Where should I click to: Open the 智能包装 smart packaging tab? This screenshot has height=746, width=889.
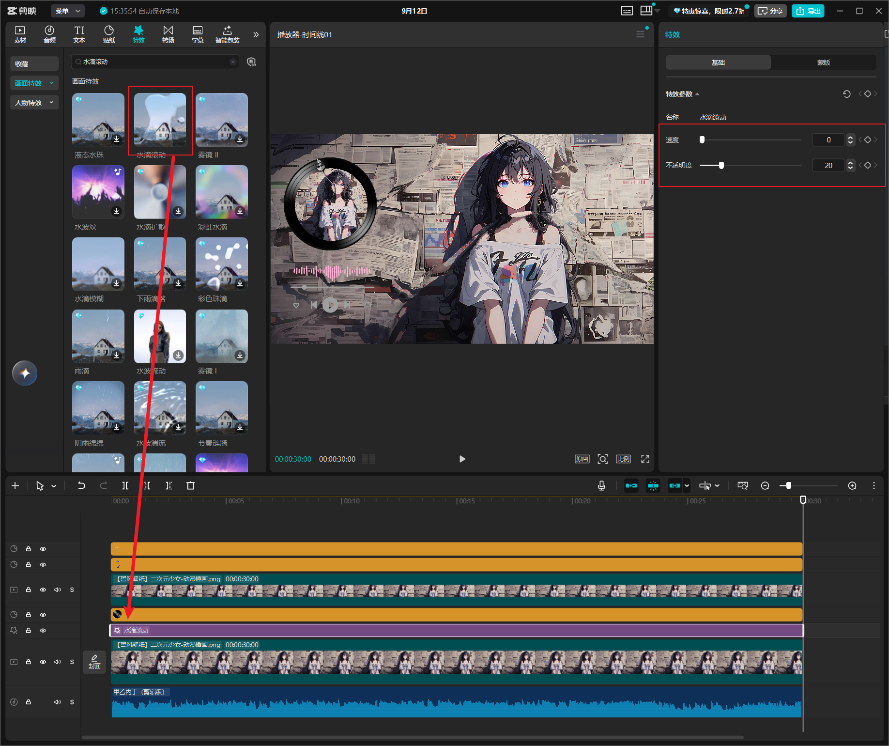pos(228,34)
